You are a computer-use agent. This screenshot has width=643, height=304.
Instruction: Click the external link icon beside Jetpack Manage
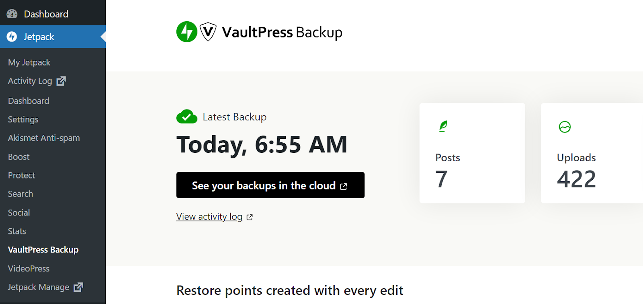[x=79, y=287]
